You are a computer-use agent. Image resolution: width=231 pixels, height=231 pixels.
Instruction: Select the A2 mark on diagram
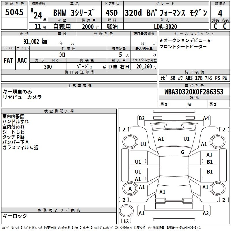[x=206, y=213]
